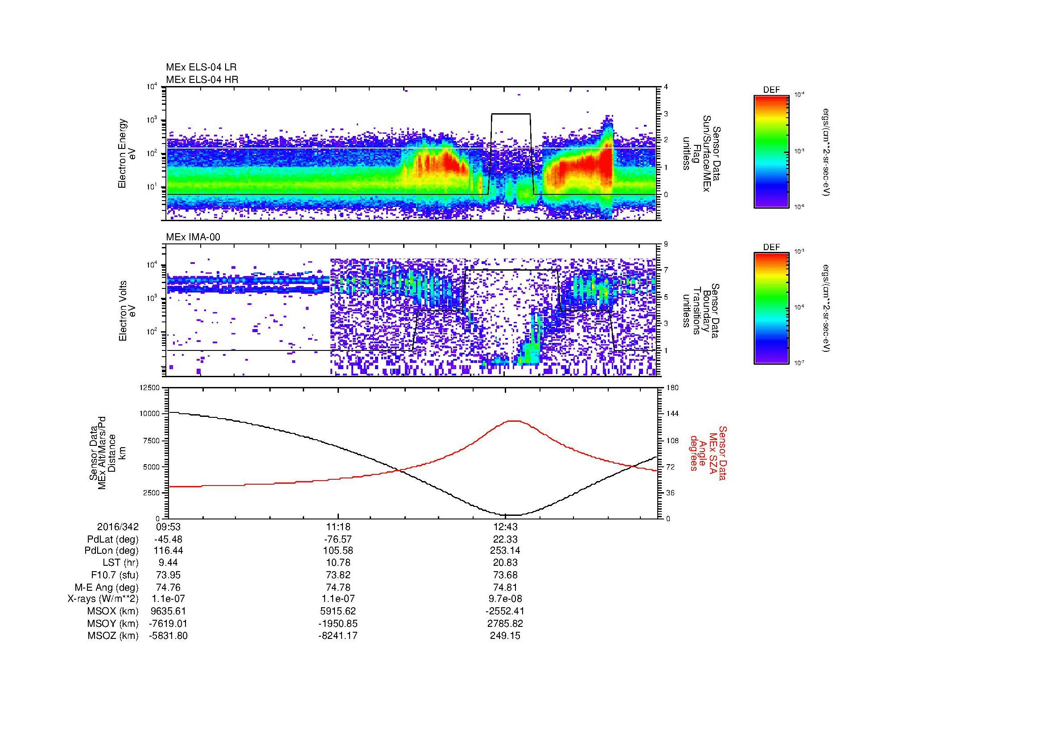Click the 'X-rays (W/m**2)' row label
This screenshot has height=737, width=1043.
point(103,599)
